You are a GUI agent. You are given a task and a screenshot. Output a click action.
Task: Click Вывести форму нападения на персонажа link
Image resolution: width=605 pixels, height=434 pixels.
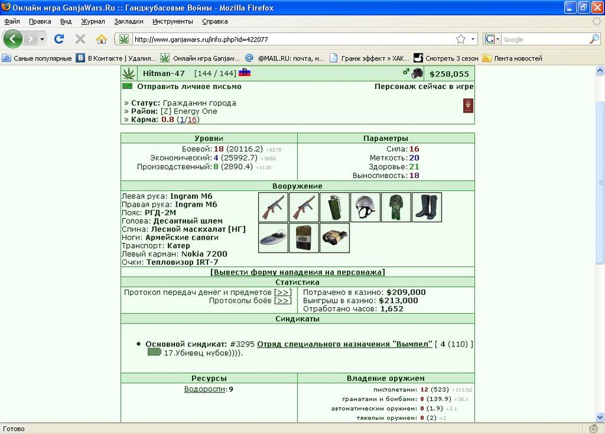(x=297, y=272)
